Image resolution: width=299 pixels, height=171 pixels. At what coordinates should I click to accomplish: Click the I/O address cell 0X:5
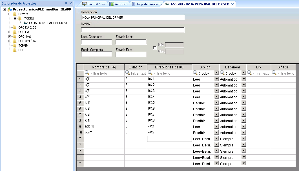click(x=169, y=103)
